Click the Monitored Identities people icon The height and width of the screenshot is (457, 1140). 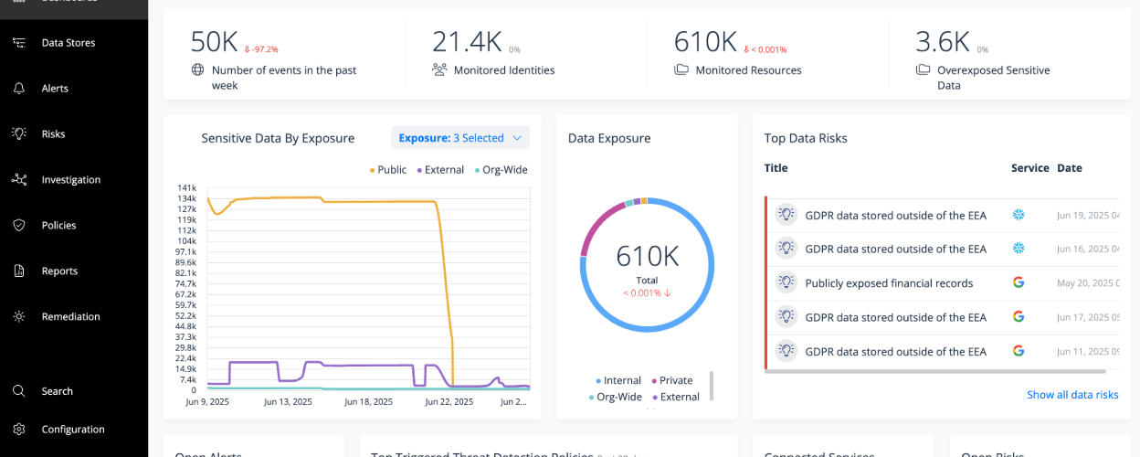[439, 69]
